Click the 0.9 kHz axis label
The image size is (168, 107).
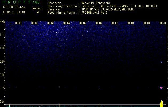[2, 62]
